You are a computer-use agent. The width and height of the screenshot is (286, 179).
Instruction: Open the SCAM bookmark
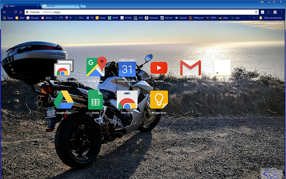point(126,18)
